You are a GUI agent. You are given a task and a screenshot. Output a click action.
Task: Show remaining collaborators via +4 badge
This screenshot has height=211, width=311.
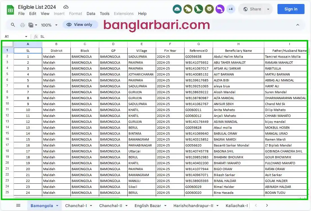click(231, 9)
